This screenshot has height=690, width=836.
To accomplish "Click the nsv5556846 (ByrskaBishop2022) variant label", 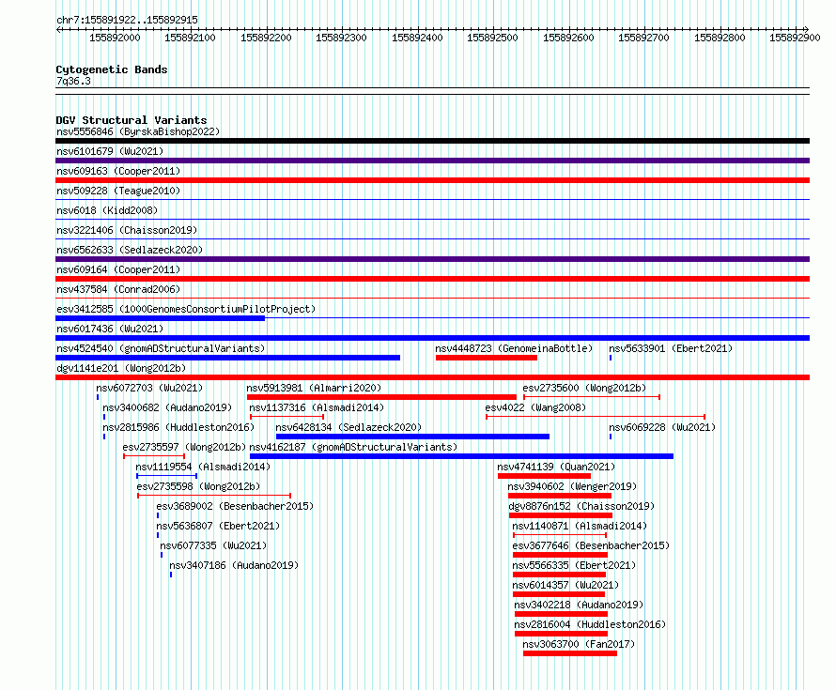I will click(x=138, y=131).
